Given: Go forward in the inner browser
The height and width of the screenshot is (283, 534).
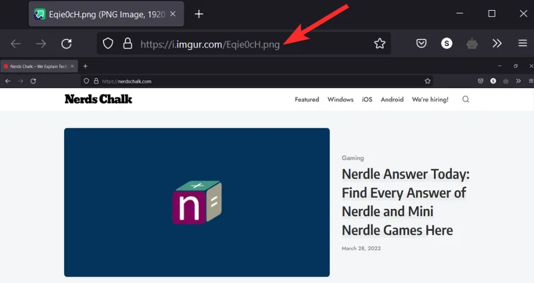Looking at the screenshot, I should point(21,81).
